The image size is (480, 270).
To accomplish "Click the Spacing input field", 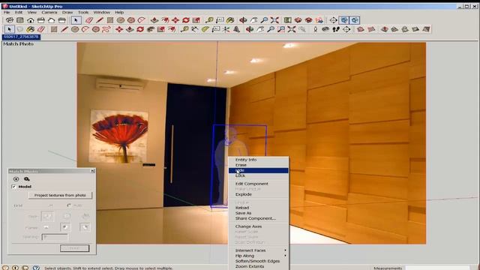I will click(x=55, y=237).
